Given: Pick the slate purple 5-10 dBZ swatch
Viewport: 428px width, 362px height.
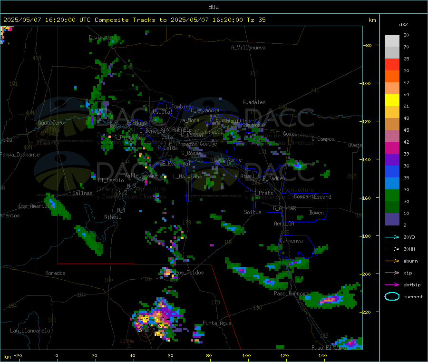Looking at the screenshot, I should click(392, 219).
